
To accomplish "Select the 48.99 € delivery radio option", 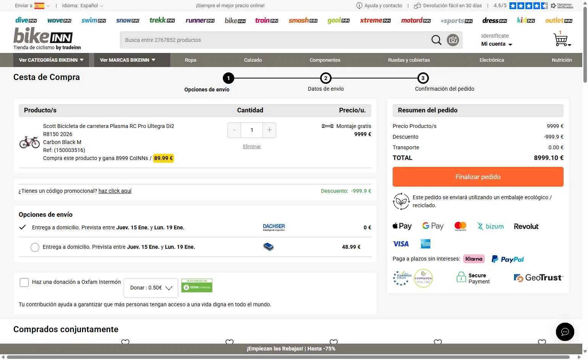I will point(35,247).
